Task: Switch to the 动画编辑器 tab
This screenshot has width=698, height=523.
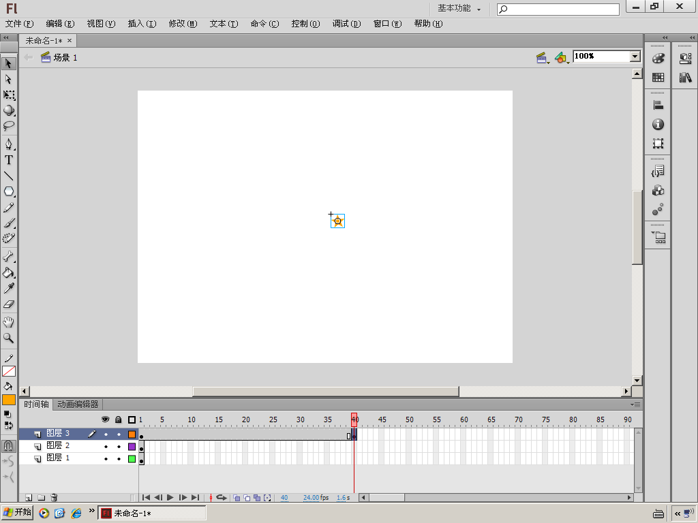Action: tap(78, 405)
